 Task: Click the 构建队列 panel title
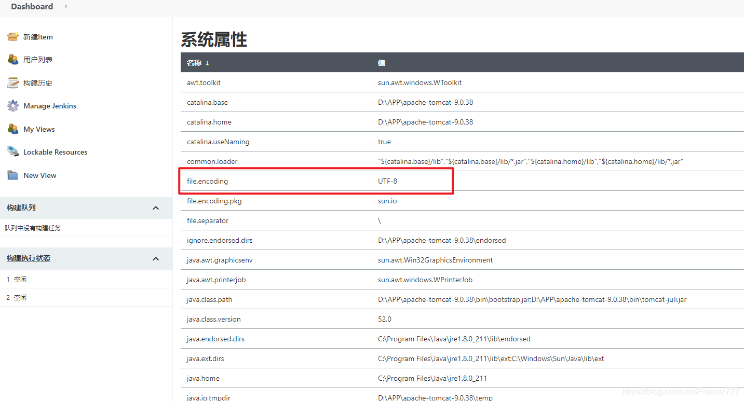pos(21,208)
